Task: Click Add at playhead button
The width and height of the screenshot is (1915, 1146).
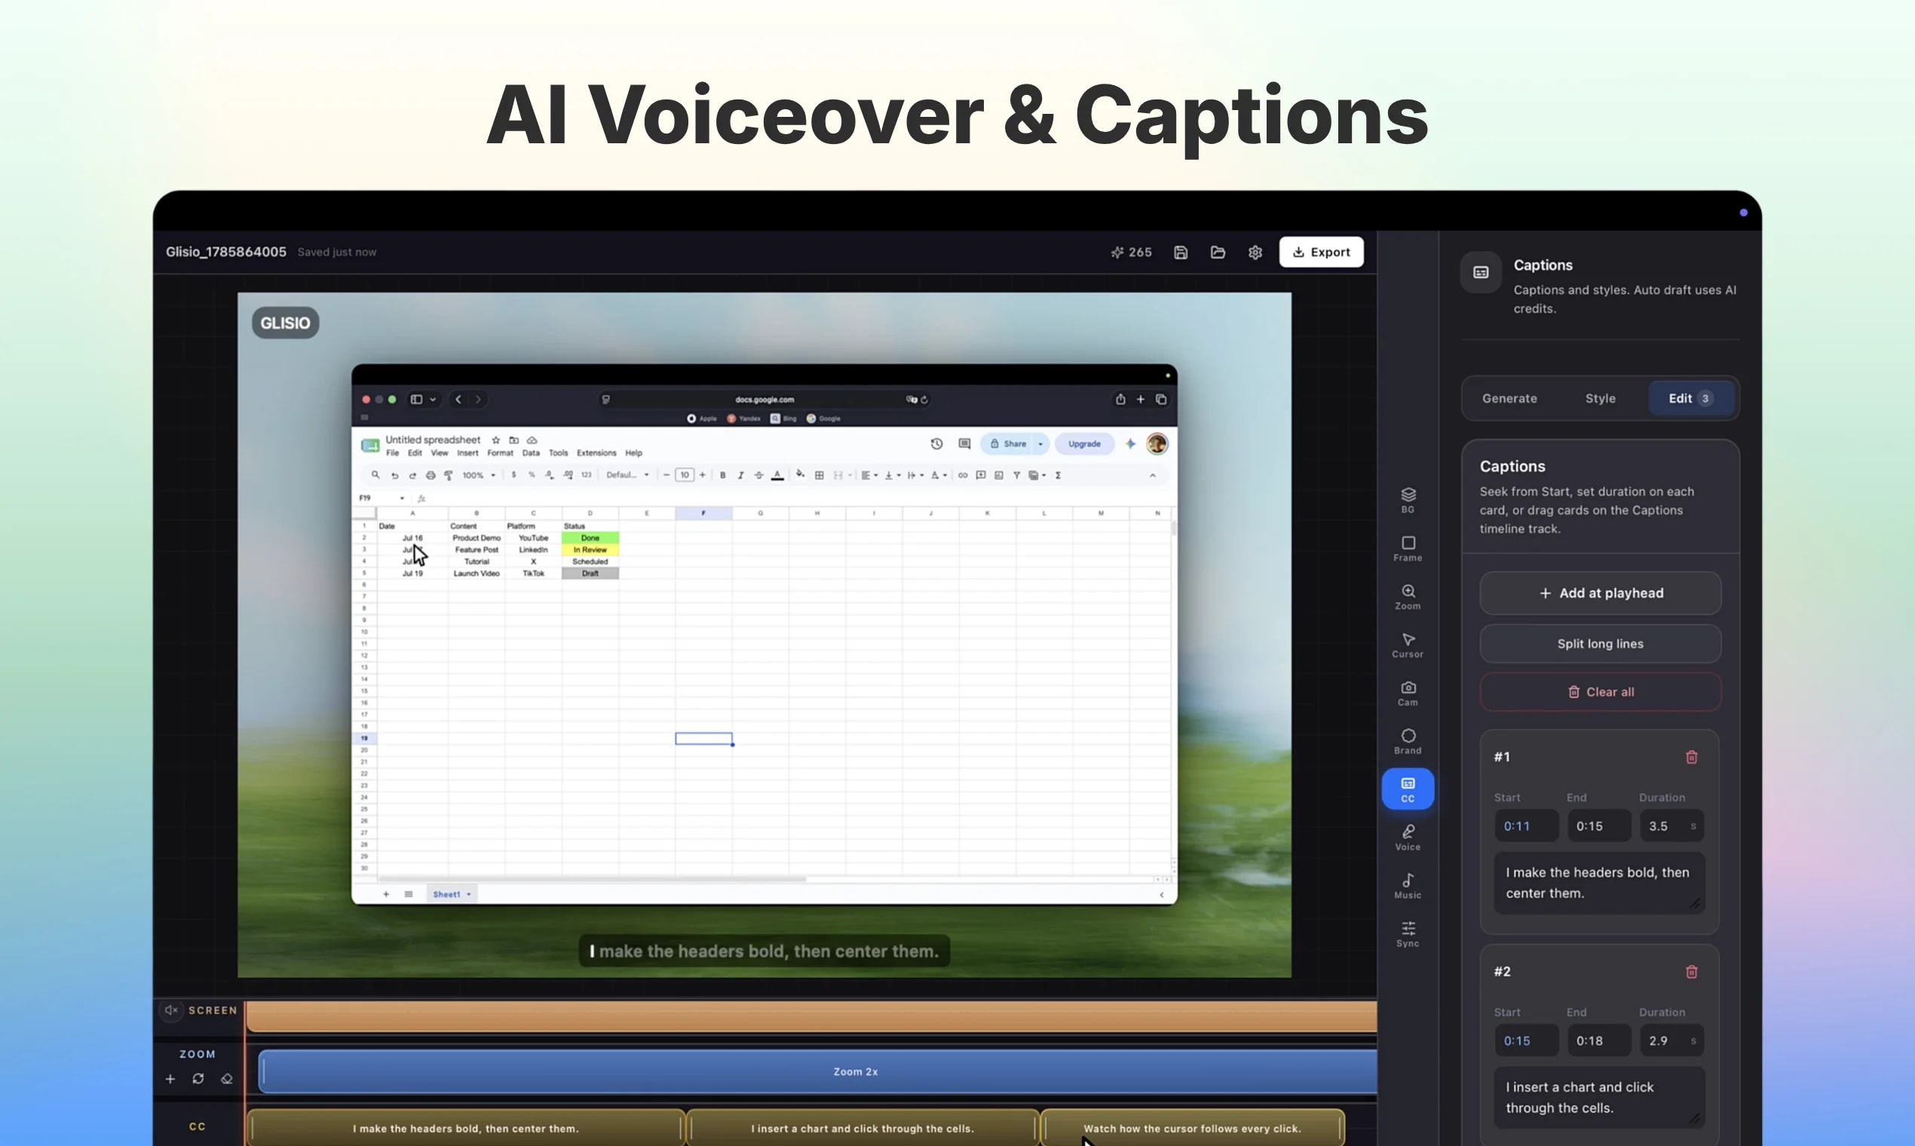Action: click(1600, 593)
